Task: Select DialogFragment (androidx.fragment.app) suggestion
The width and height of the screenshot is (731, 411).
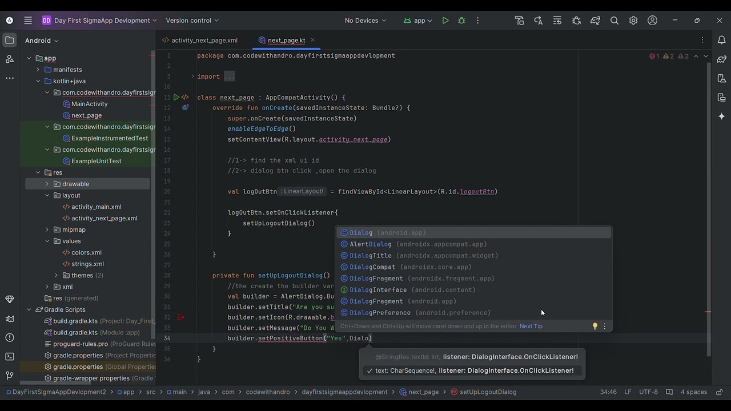Action: pos(474,279)
